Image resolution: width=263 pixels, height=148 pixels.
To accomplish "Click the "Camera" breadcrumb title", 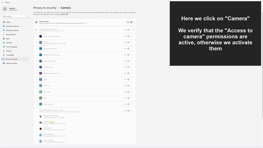I will (66, 8).
